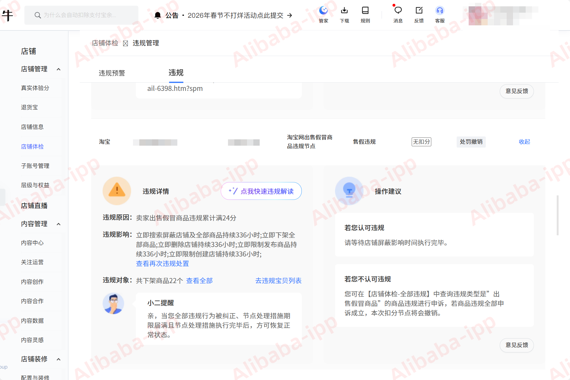Open 内容数据 in the sidebar

click(32, 321)
